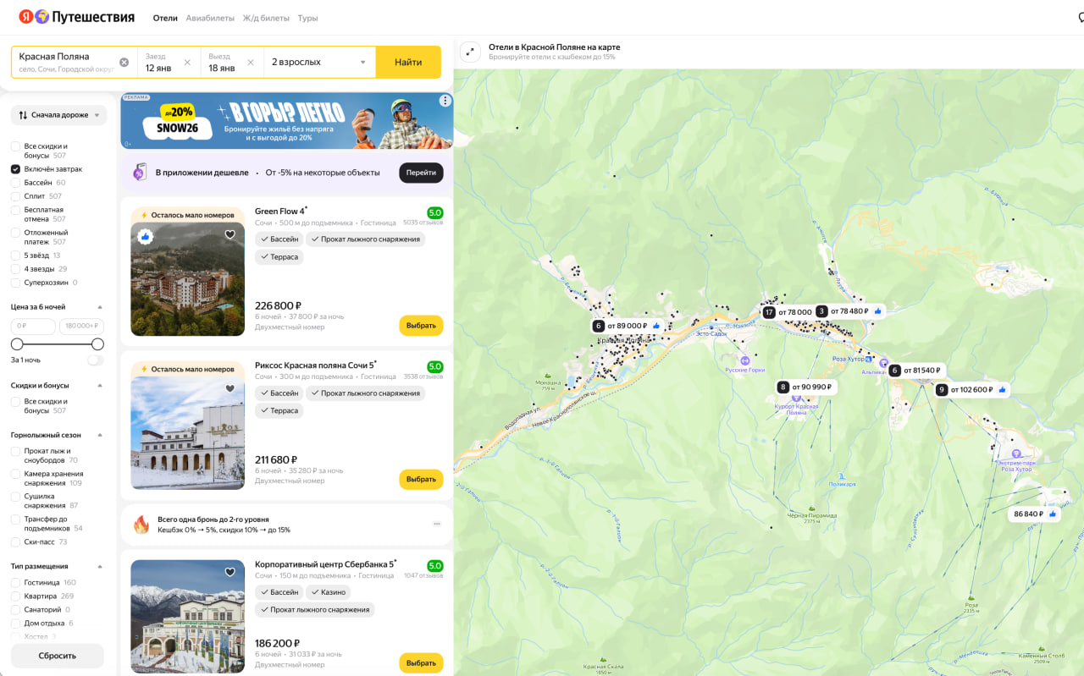Clear the Красная Поляна destination field
Screen dimensions: 1084x676
point(124,62)
